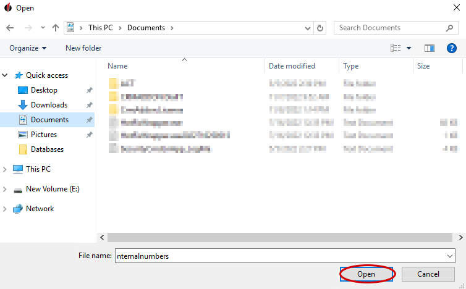This screenshot has height=289, width=466.
Task: Click the horizontal scrollbar track
Action: (279, 237)
